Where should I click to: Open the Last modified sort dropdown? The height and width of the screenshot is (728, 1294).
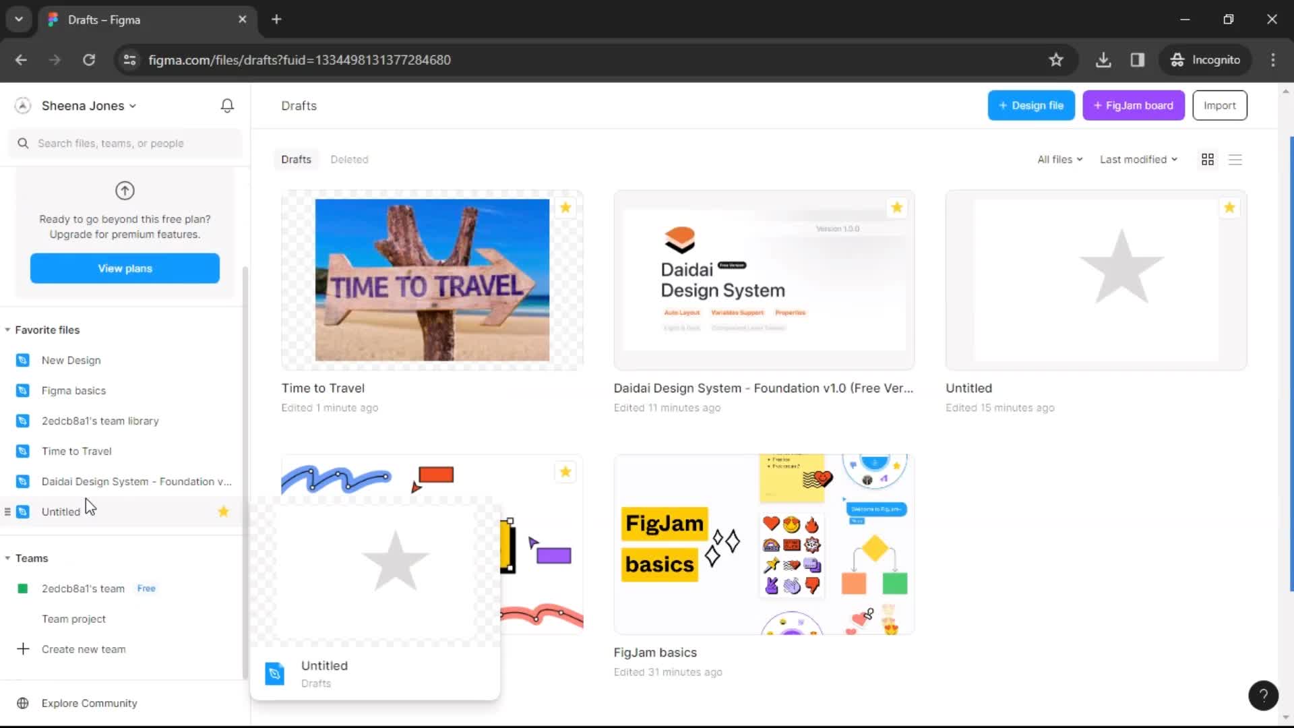click(x=1138, y=160)
